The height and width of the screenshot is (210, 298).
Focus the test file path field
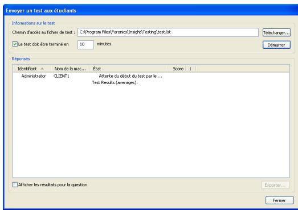pos(168,32)
